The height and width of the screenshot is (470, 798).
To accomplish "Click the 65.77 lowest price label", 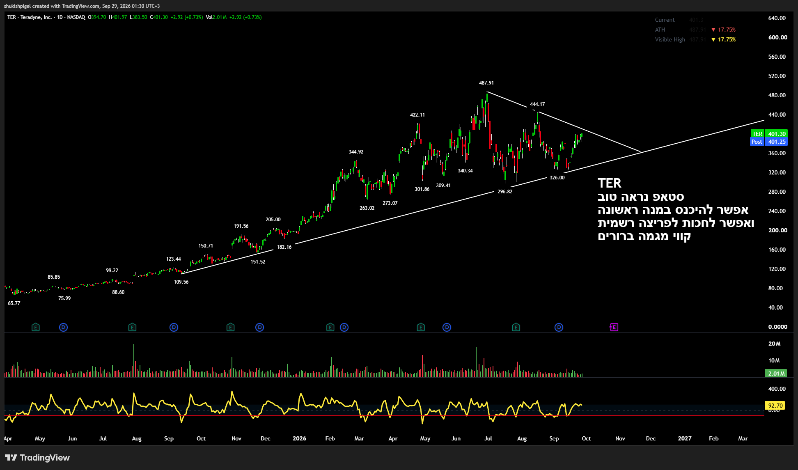I will [14, 303].
